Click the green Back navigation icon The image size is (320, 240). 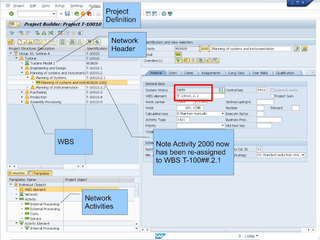(76, 13)
